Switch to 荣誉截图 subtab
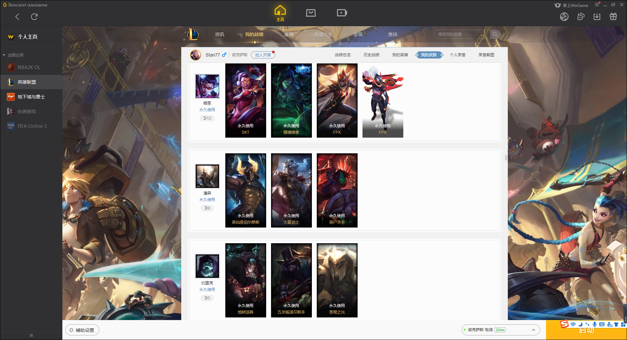 (486, 55)
